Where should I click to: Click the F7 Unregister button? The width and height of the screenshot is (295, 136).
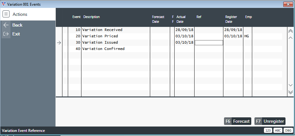tap(270, 121)
